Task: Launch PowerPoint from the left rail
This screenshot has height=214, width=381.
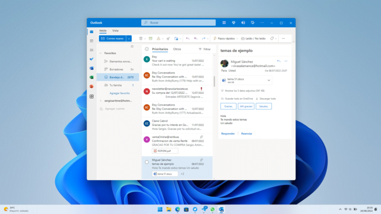Action: tap(91, 86)
